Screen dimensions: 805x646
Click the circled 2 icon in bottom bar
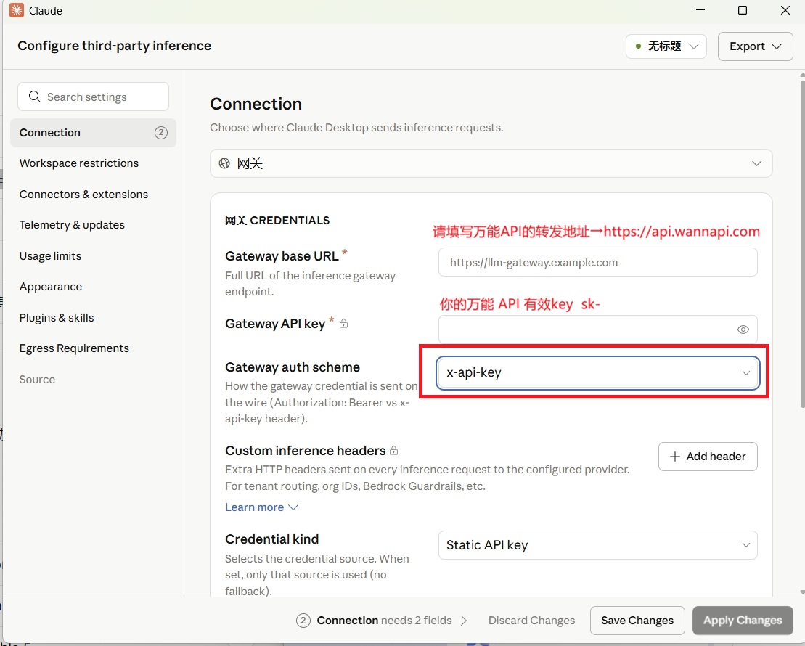pyautogui.click(x=303, y=621)
